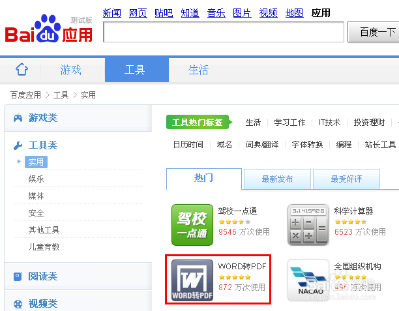Click the arrow marker next to 实用
Image resolution: width=399 pixels, height=311 pixels.
click(x=19, y=161)
